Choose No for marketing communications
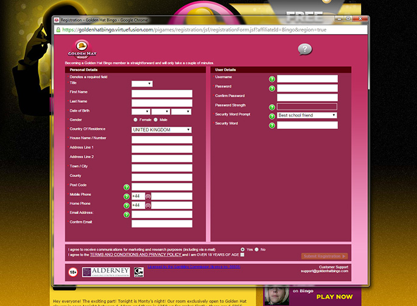417x306 pixels. tap(257, 249)
